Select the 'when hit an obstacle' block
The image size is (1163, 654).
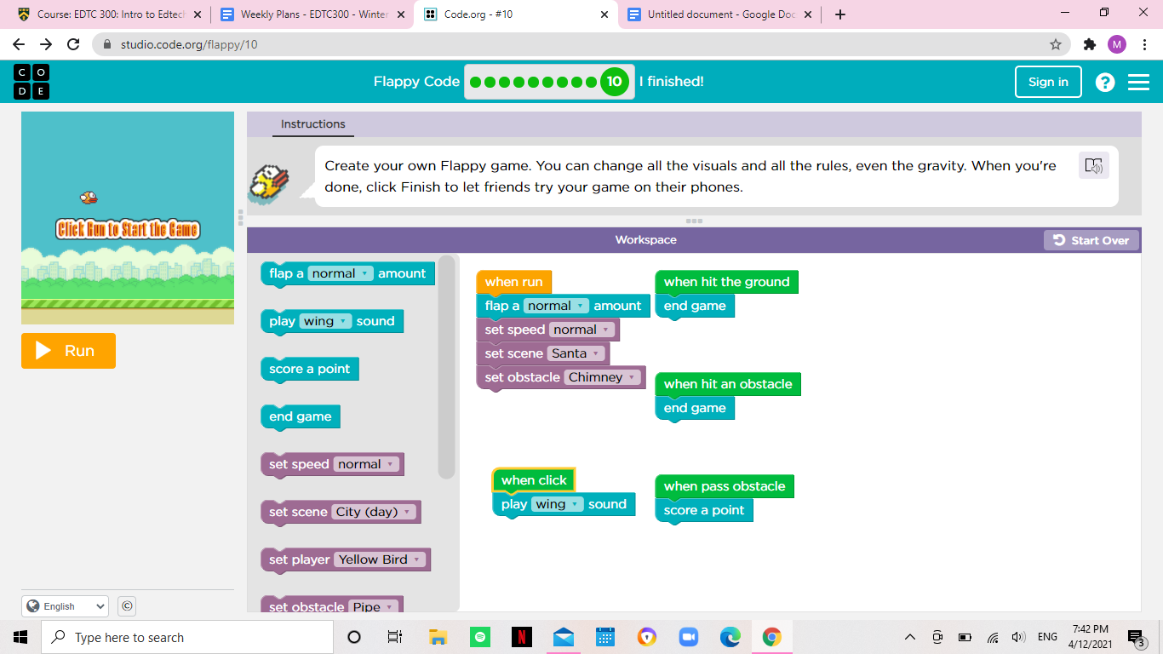coord(728,384)
